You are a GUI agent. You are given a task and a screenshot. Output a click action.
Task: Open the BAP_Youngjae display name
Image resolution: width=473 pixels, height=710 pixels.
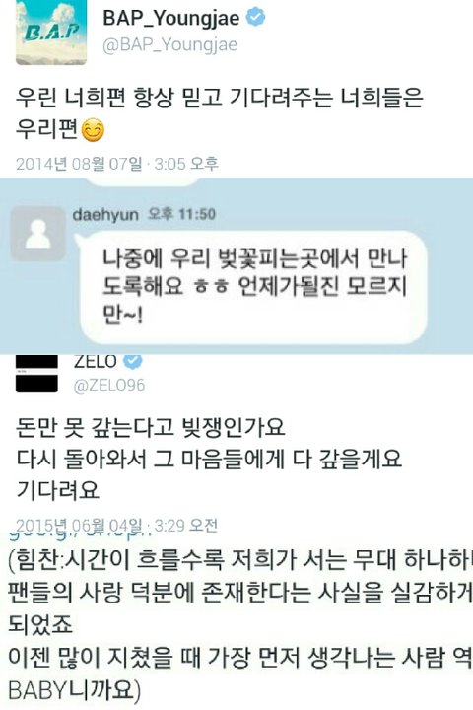171,18
